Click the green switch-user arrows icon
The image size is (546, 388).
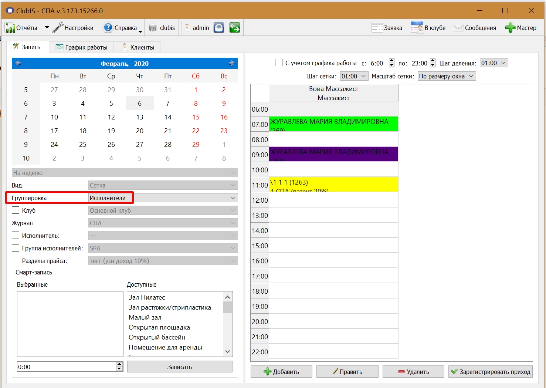point(235,27)
